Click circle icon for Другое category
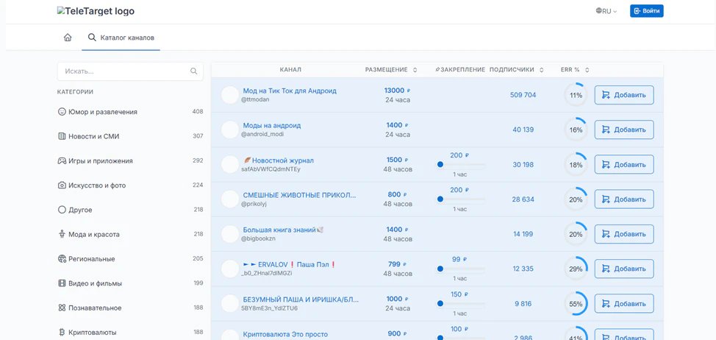This screenshot has height=340, width=716. pyautogui.click(x=62, y=210)
